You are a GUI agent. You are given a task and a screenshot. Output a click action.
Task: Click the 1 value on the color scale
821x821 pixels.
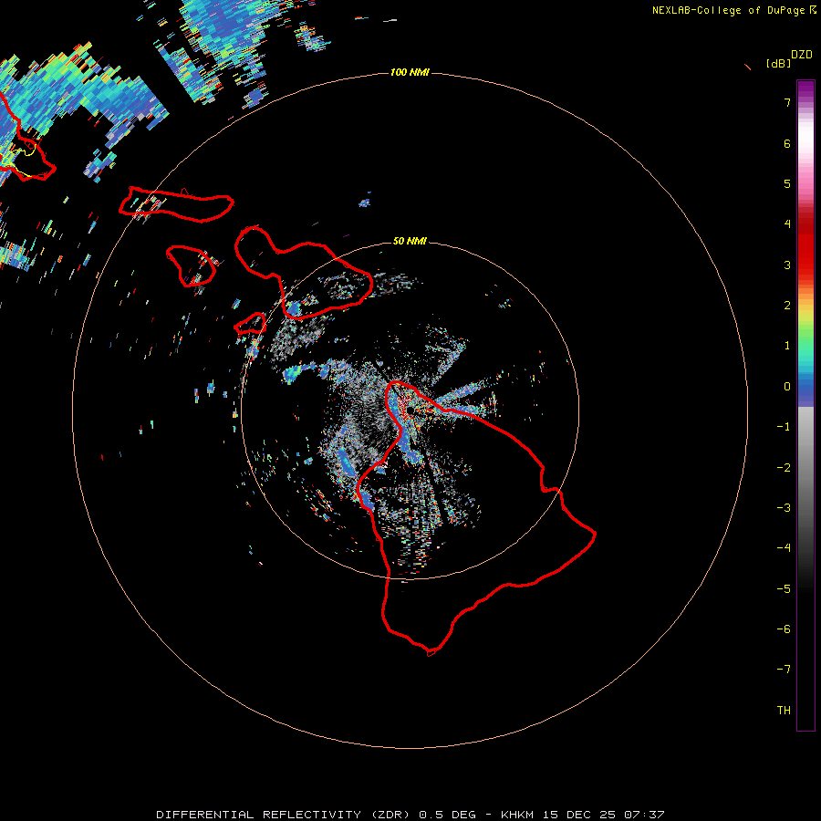pyautogui.click(x=786, y=346)
